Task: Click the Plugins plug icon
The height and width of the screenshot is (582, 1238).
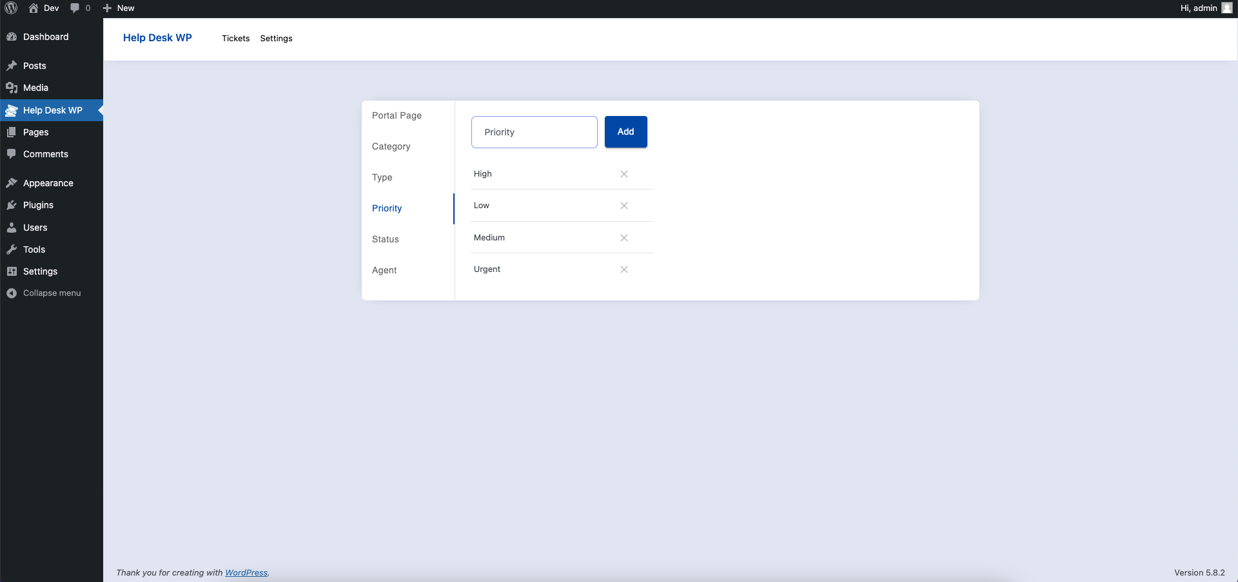Action: [x=12, y=205]
